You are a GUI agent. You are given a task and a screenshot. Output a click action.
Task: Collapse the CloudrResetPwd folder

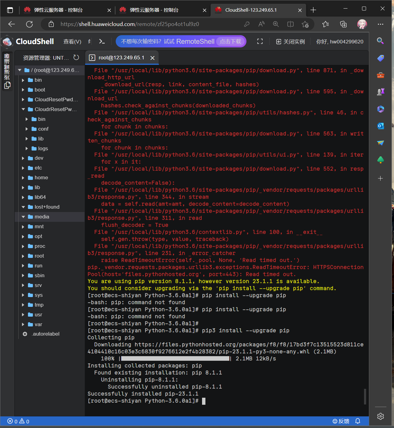point(23,109)
